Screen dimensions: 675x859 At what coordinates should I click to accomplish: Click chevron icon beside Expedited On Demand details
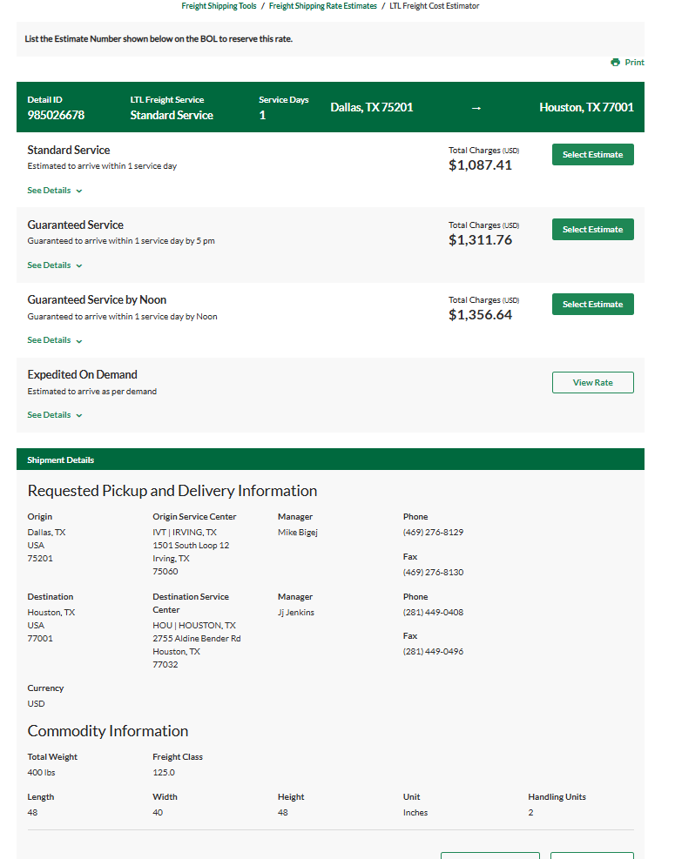pos(79,416)
